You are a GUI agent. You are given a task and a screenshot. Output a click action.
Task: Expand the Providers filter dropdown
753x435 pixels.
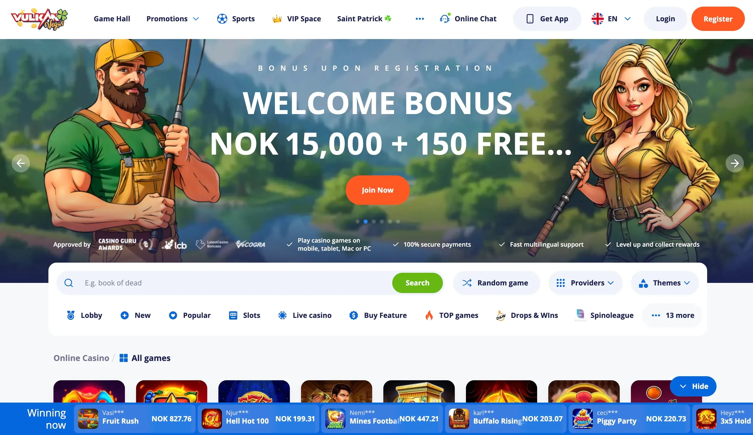click(x=585, y=283)
